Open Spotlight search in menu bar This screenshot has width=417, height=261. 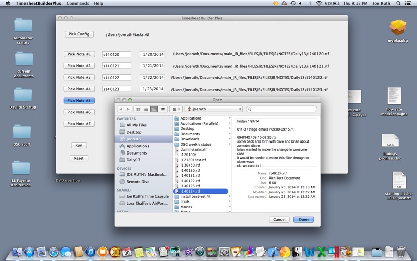point(398,3)
